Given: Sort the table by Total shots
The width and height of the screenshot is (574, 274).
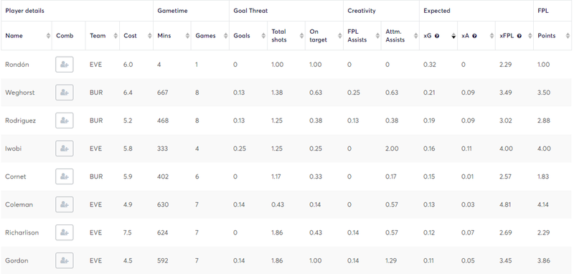Looking at the screenshot, I should point(301,36).
